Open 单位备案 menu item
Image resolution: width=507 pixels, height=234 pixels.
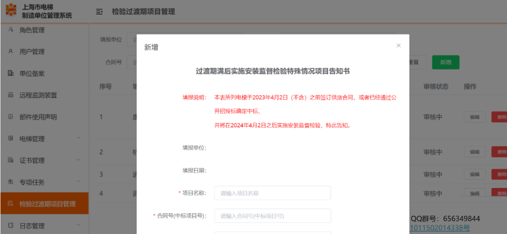pyautogui.click(x=44, y=73)
